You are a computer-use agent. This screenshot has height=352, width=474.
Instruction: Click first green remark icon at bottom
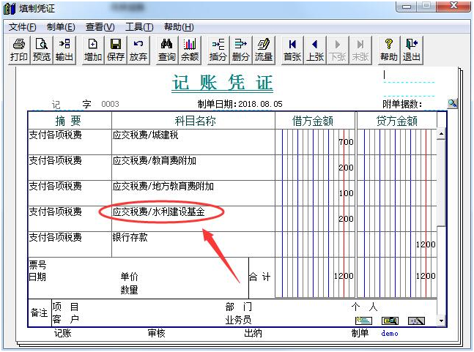point(363,321)
